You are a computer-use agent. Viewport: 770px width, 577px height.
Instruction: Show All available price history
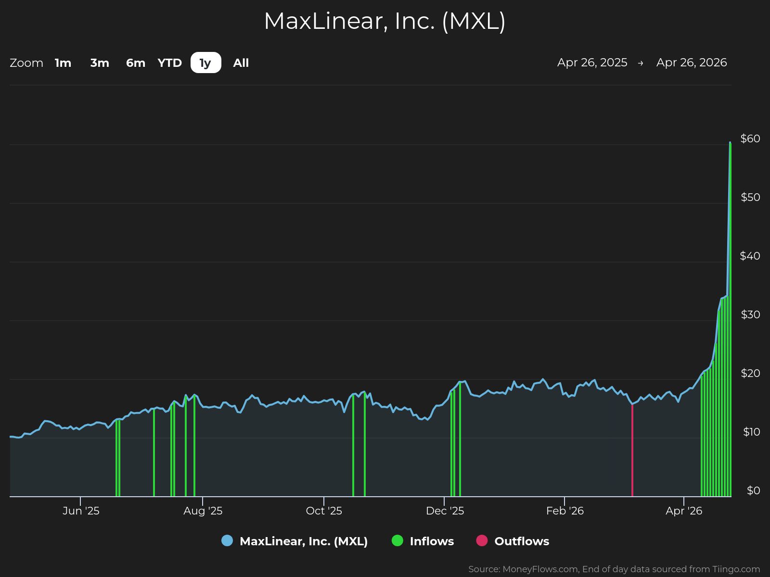[241, 63]
